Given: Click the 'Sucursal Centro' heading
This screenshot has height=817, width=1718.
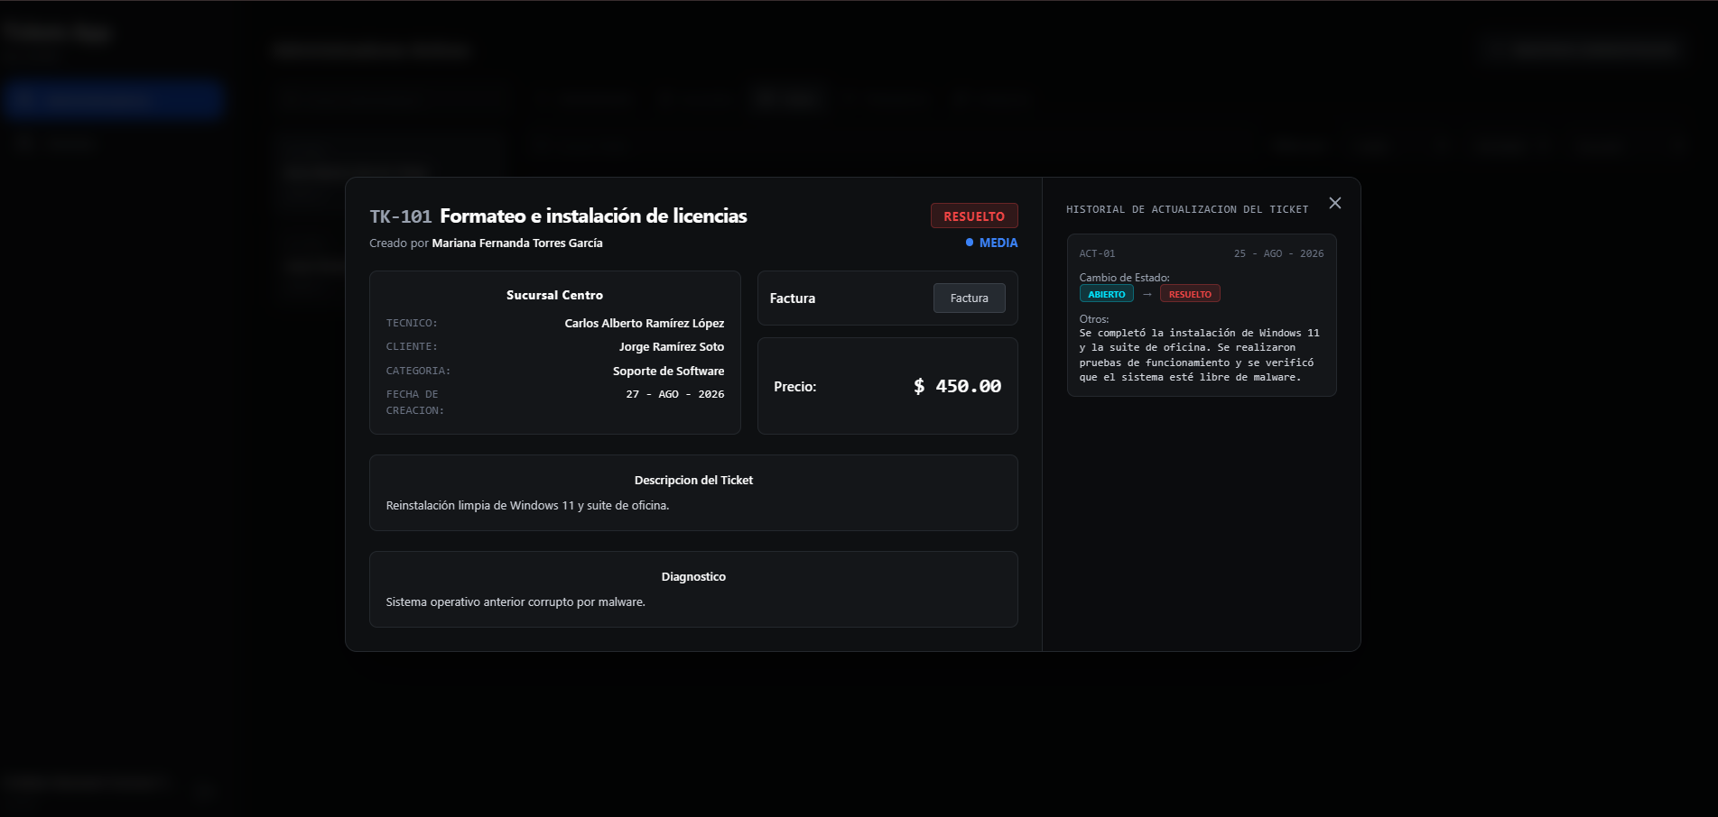Looking at the screenshot, I should pos(555,295).
